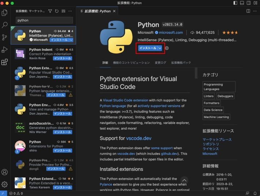Split the editor to the right
This screenshot has width=260, height=196.
click(x=248, y=11)
